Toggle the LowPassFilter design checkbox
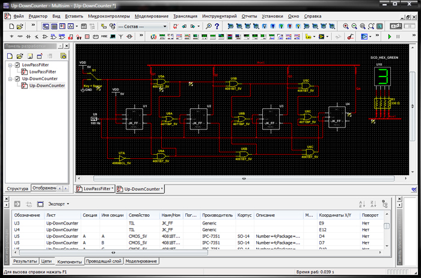The image size is (421, 278). click(x=17, y=65)
